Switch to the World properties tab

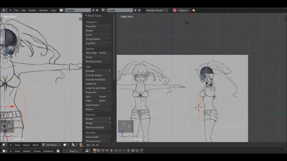pos(107,151)
